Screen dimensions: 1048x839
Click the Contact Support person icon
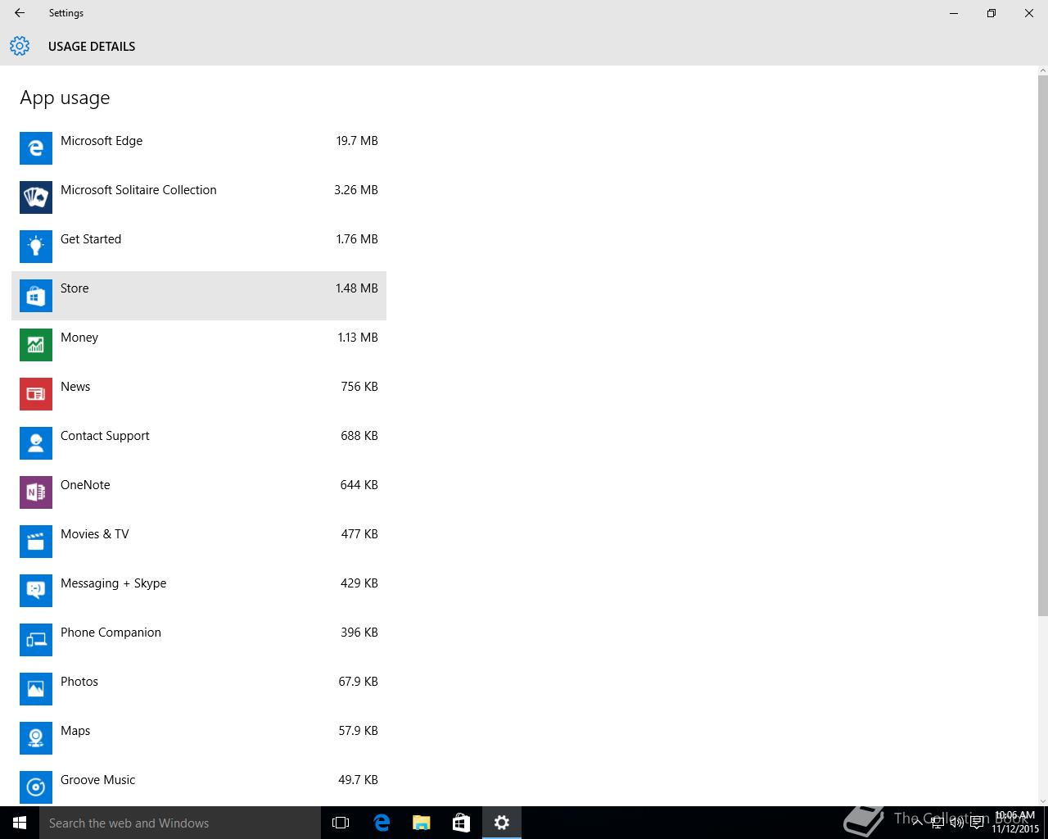[36, 443]
